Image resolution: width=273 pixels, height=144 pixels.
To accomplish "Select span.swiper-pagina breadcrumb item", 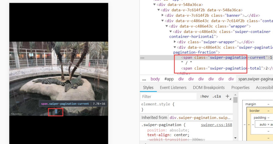I will [255, 79].
